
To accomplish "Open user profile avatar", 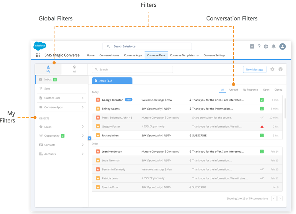I will pos(283,47).
